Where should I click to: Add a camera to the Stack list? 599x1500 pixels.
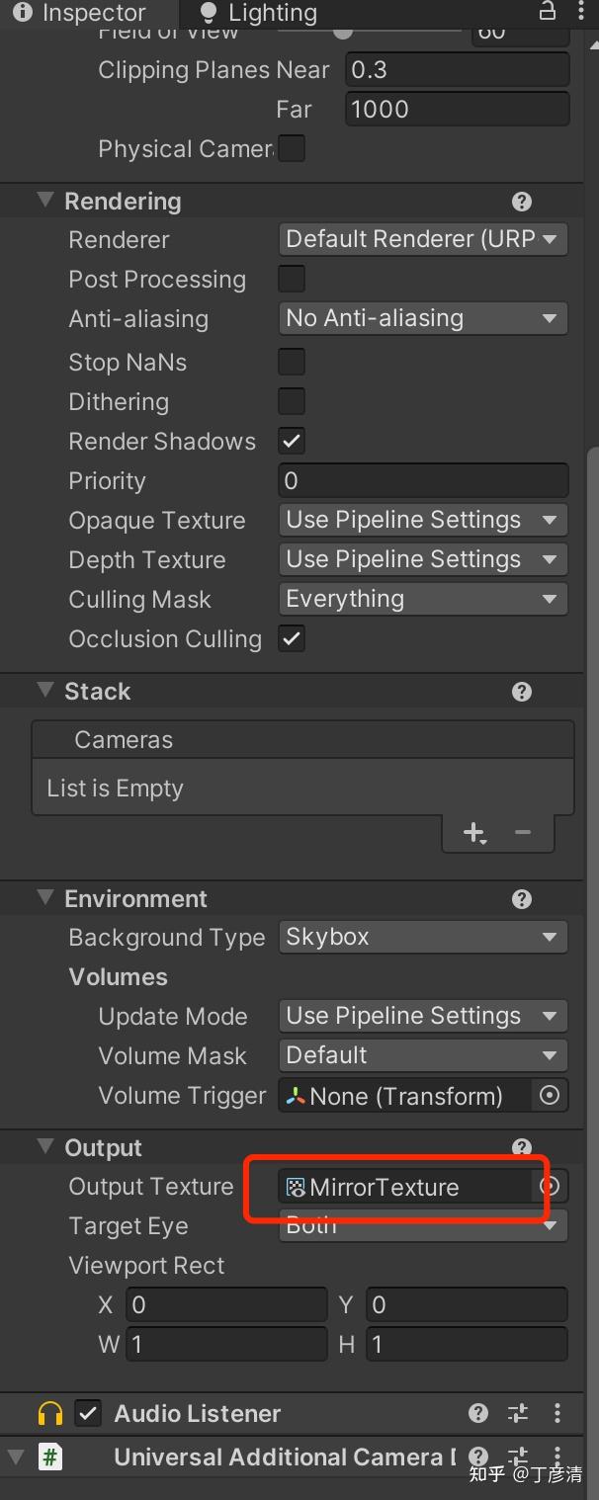tap(473, 833)
